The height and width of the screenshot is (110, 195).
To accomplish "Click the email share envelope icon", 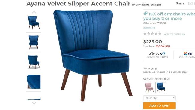I will coord(190,3).
